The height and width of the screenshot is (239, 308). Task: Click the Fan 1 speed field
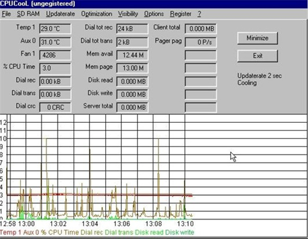[54, 54]
